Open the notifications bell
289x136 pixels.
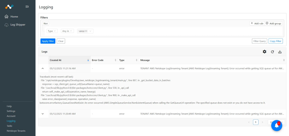click(x=277, y=126)
